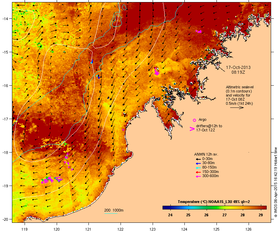Click the magenta Argo float marker near coast
This screenshot has height=232, width=280.
coord(123,130)
